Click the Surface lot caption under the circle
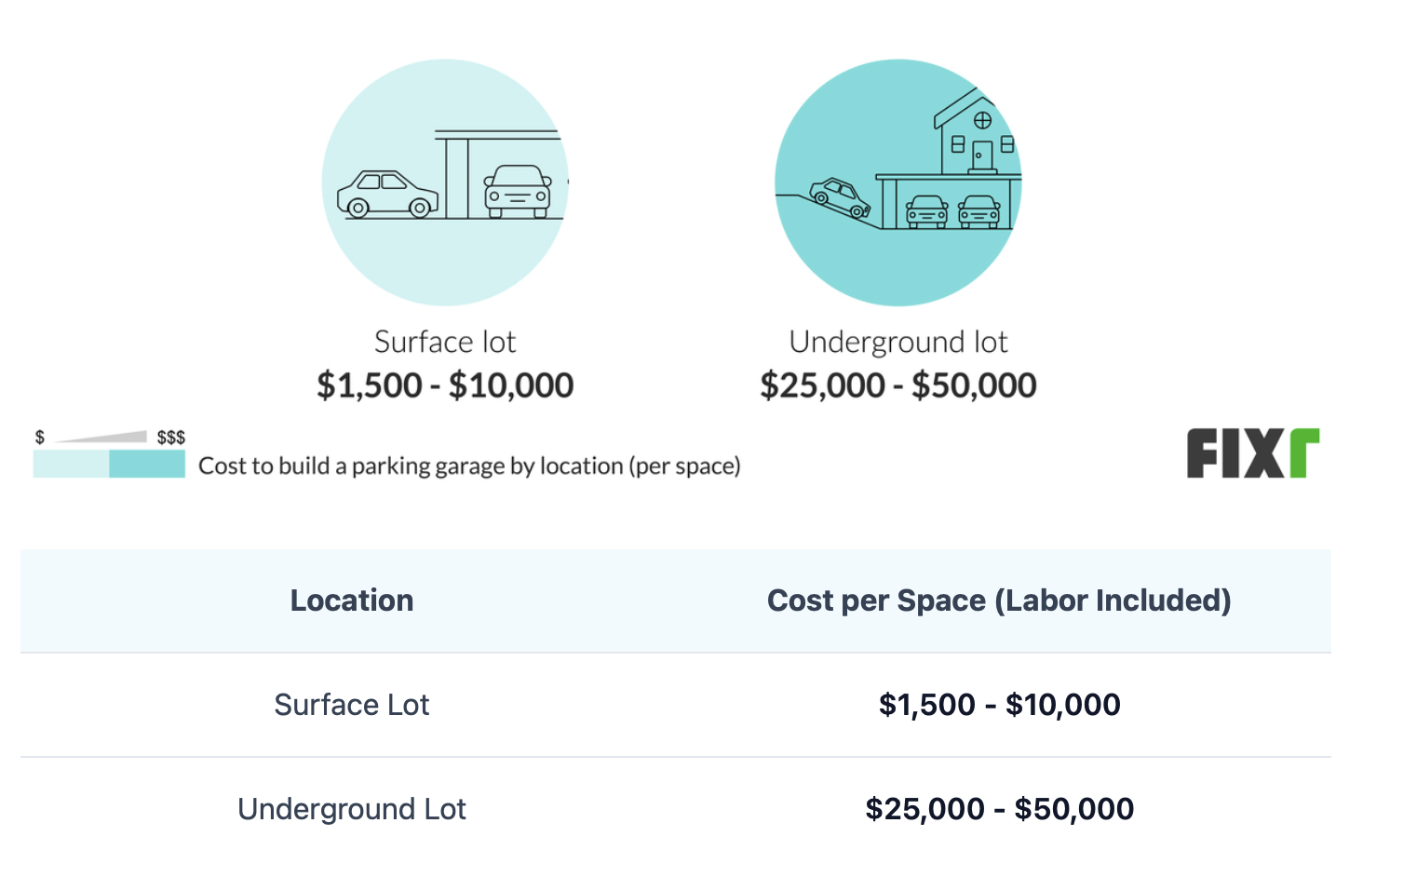The height and width of the screenshot is (877, 1417). (x=445, y=342)
